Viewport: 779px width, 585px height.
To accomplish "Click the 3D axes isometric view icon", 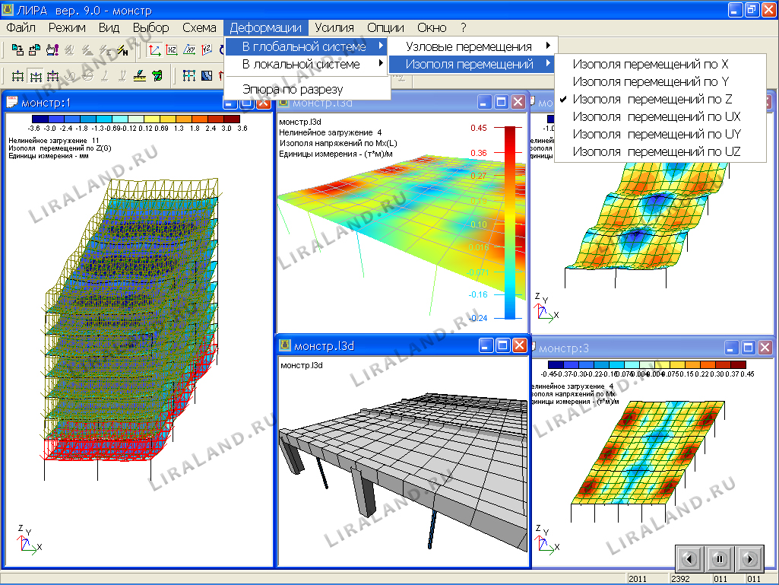I will click(x=154, y=51).
